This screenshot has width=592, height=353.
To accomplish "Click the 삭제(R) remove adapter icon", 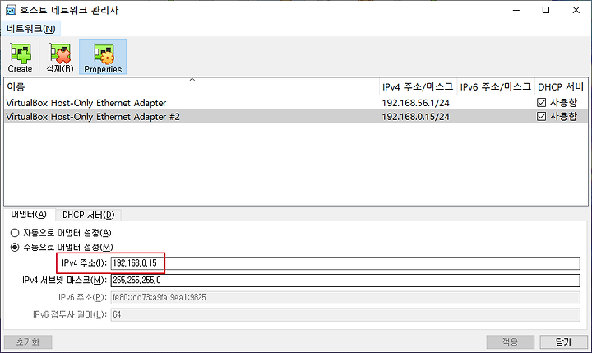I will click(x=60, y=58).
